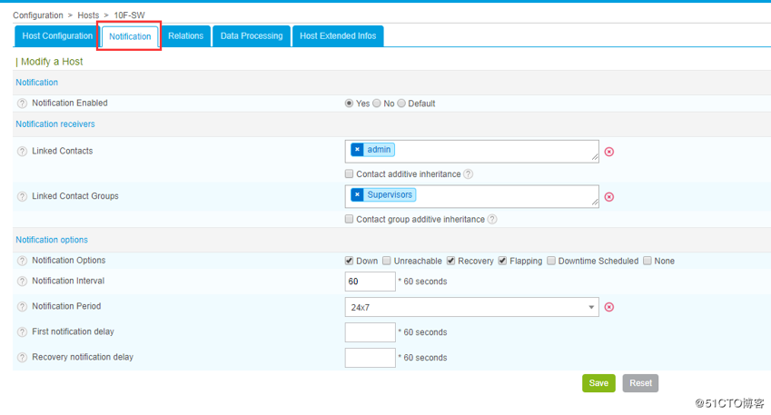This screenshot has height=415, width=771.
Task: Check the None notification option
Action: (647, 261)
